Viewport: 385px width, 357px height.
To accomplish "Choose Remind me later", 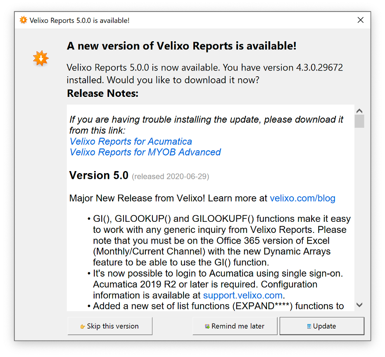I will [235, 326].
